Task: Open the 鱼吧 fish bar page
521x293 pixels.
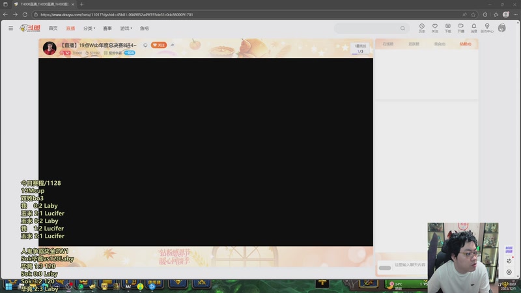Action: click(x=144, y=28)
